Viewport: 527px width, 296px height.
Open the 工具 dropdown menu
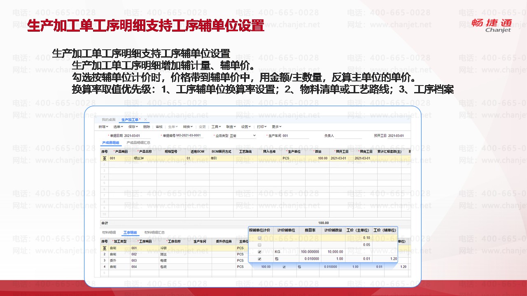click(216, 127)
